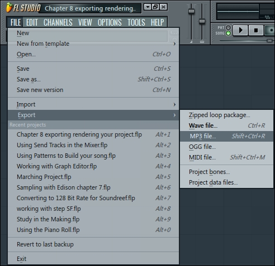Choose Save new version

(x=93, y=90)
